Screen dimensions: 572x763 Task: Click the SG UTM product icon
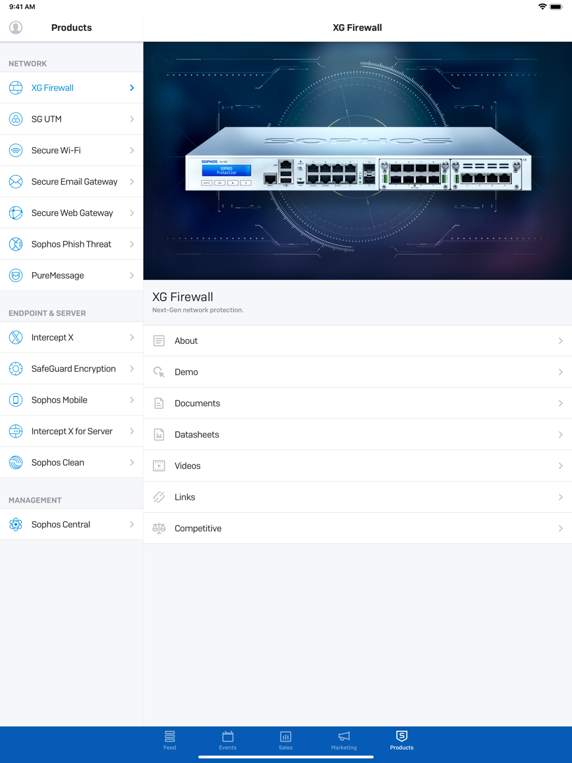click(16, 119)
